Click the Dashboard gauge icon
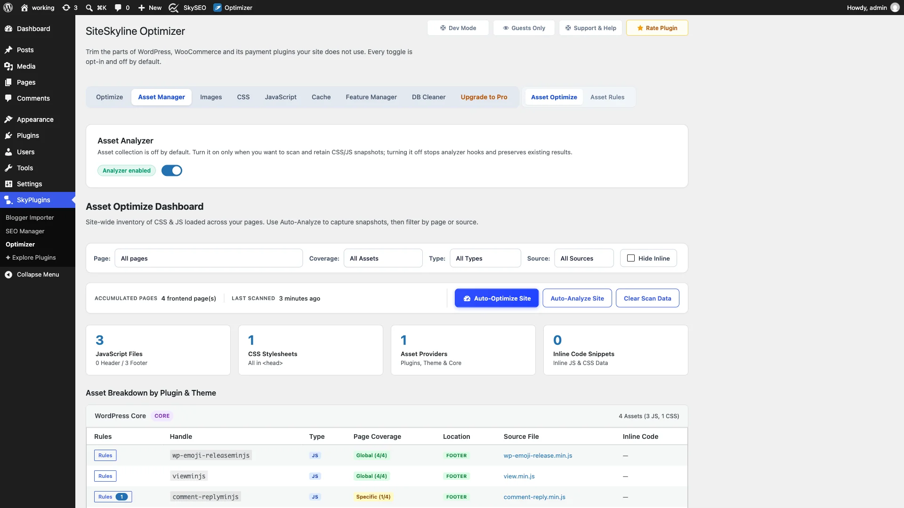 [8, 29]
